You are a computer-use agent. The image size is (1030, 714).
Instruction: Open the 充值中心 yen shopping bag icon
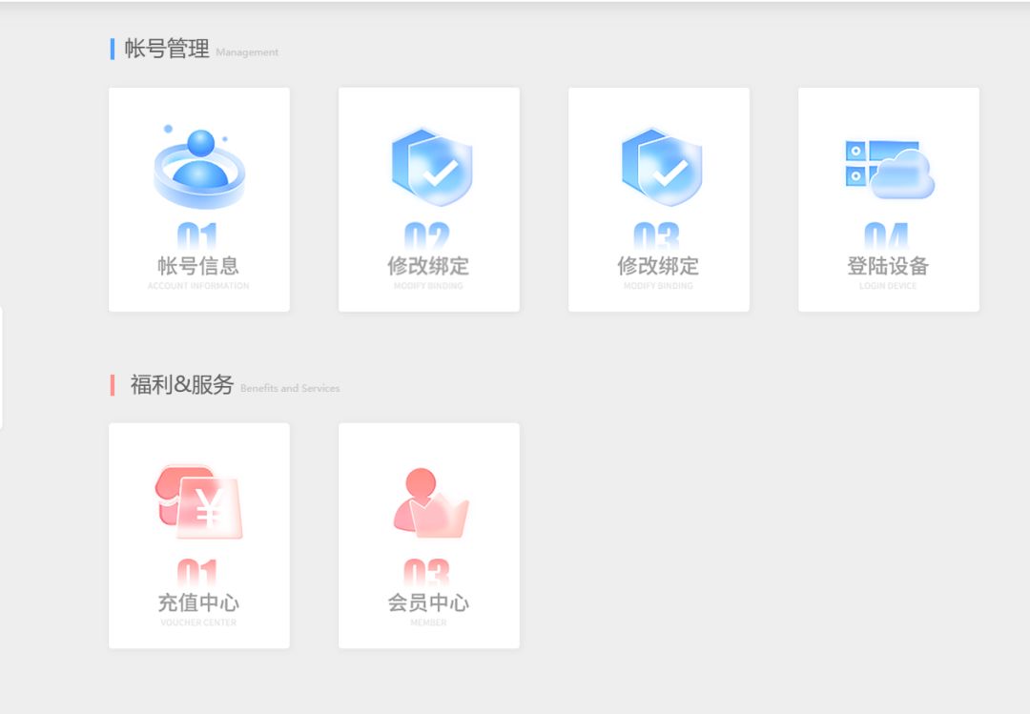click(x=199, y=503)
